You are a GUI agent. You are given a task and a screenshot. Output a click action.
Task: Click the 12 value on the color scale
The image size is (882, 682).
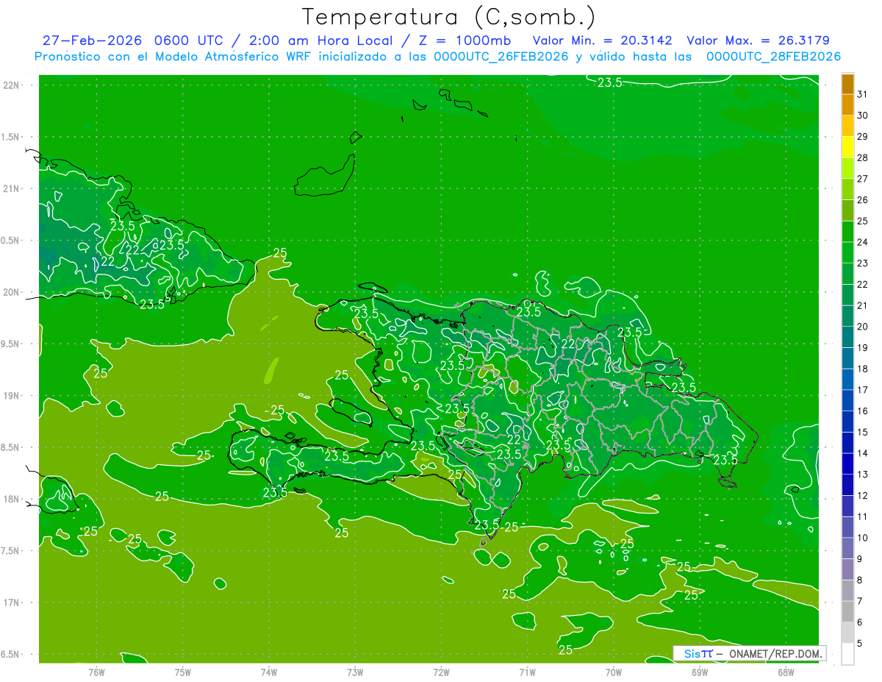coord(863,495)
